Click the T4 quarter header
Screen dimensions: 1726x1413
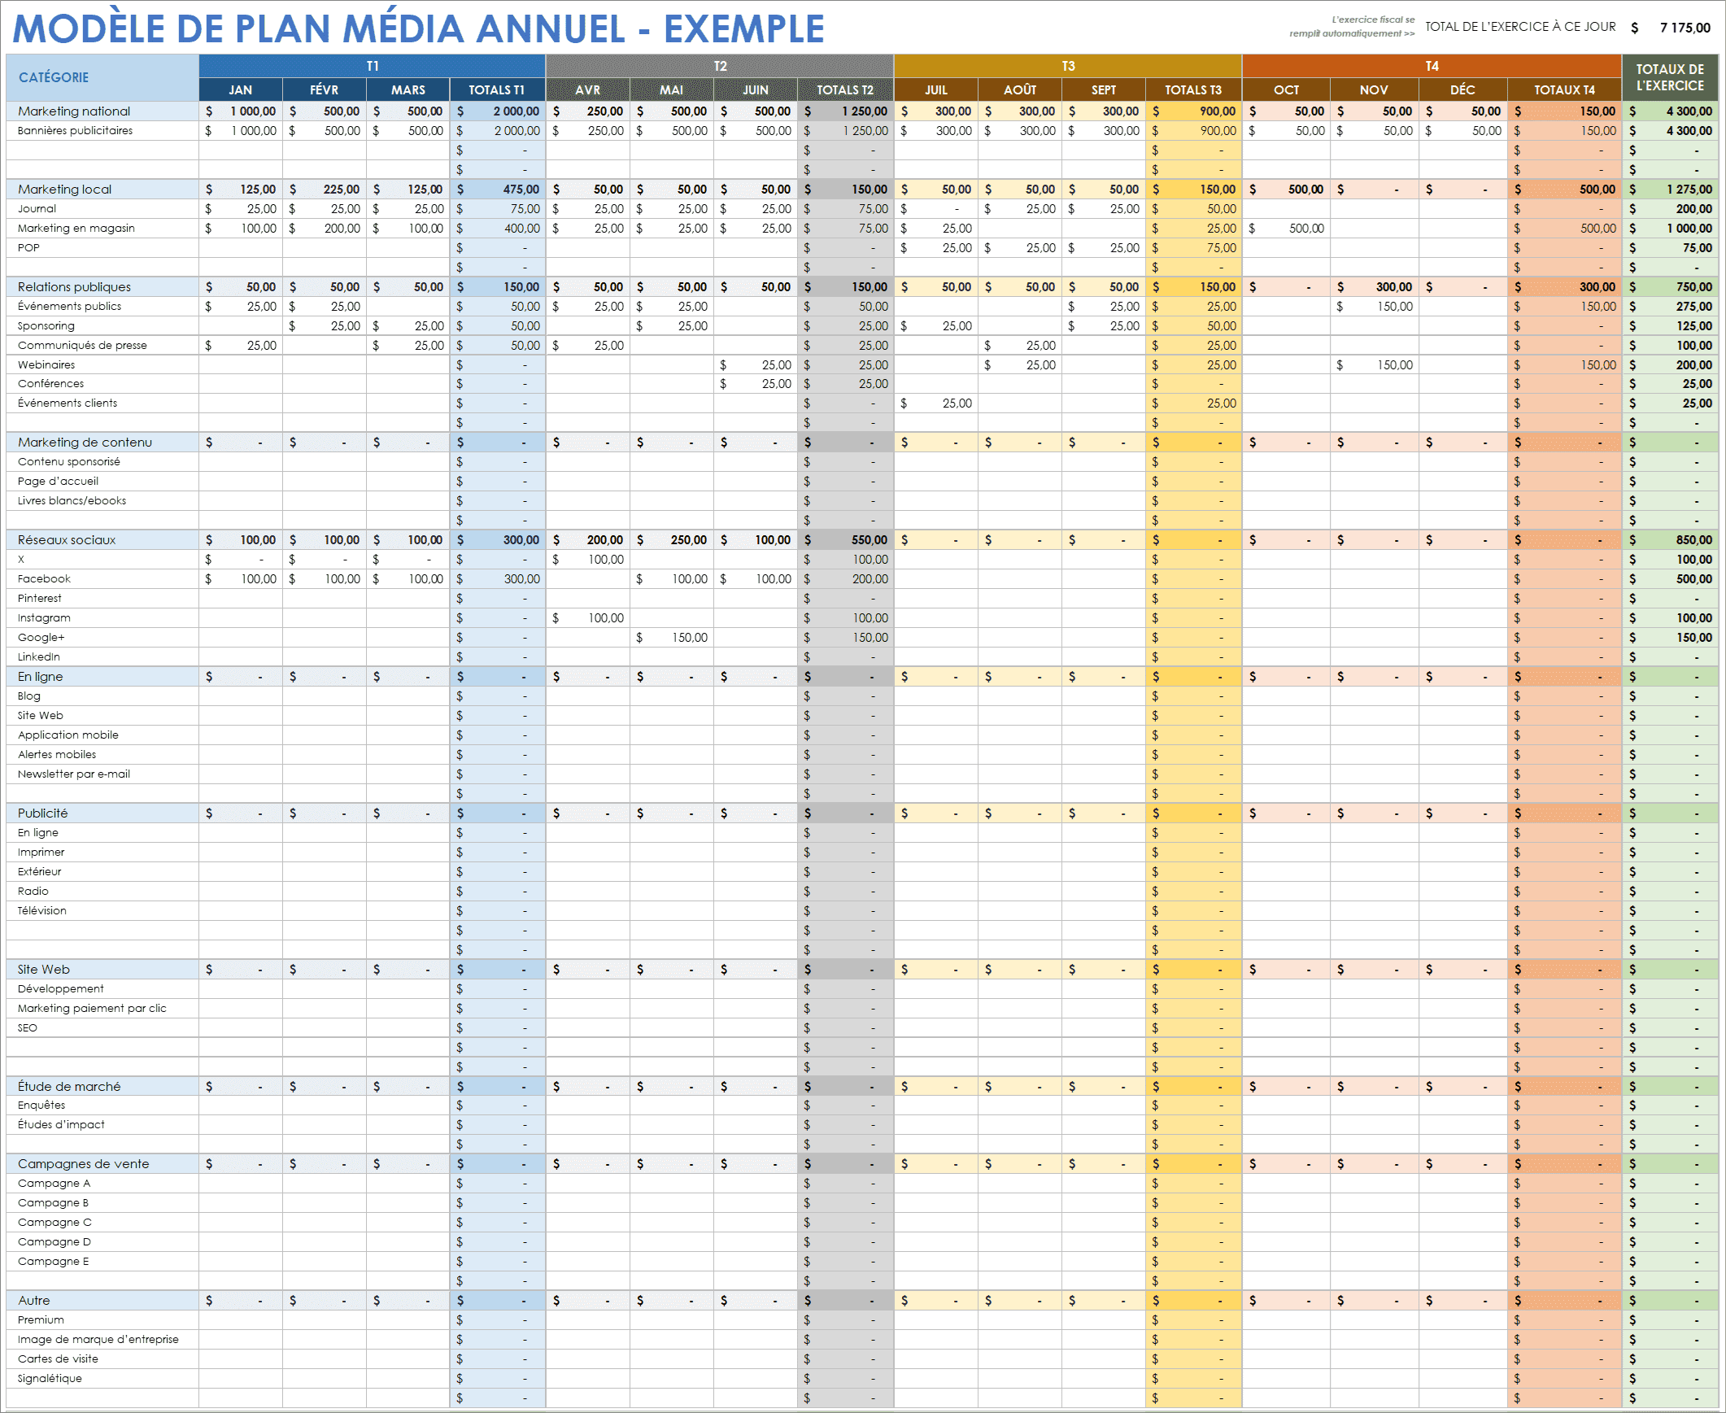pyautogui.click(x=1432, y=66)
